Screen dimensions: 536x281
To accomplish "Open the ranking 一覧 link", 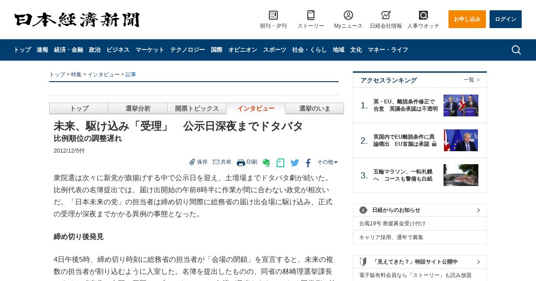I will pyautogui.click(x=471, y=80).
